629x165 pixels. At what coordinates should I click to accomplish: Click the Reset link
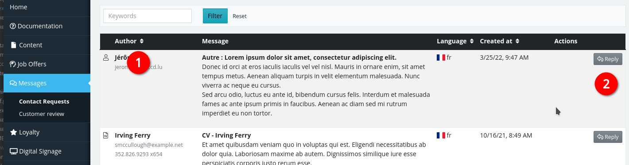tap(240, 16)
